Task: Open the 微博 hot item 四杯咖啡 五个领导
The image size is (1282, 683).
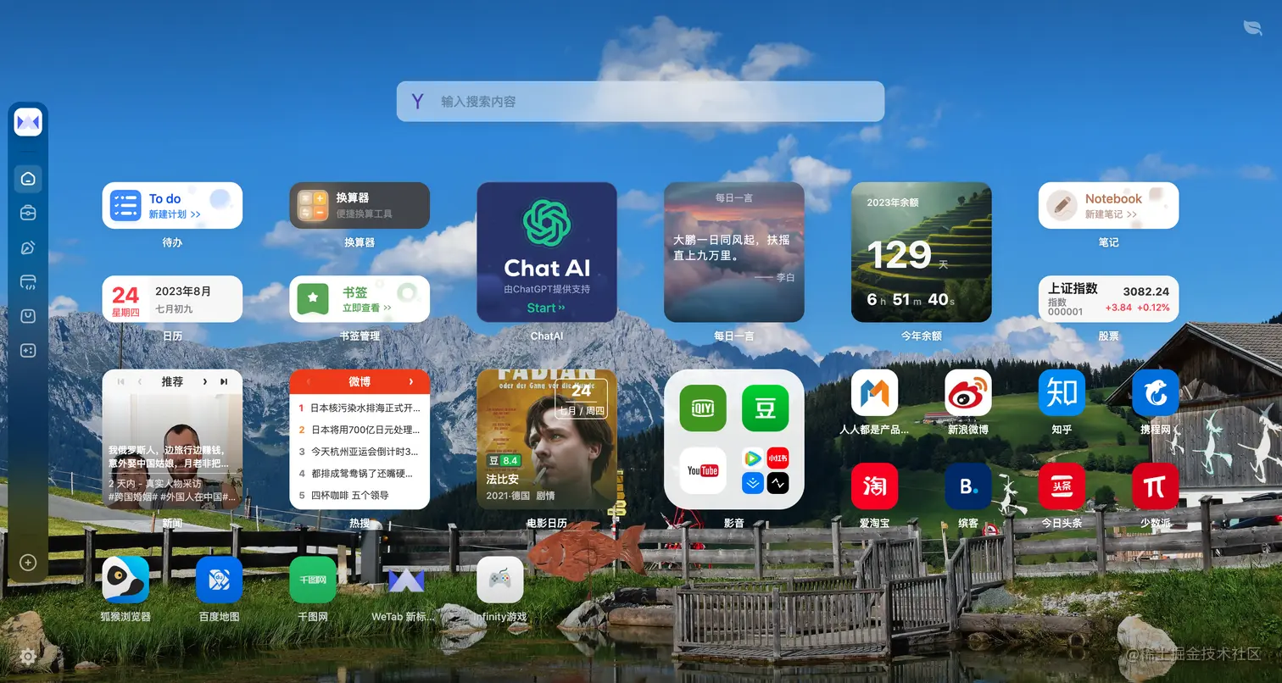Action: point(344,496)
